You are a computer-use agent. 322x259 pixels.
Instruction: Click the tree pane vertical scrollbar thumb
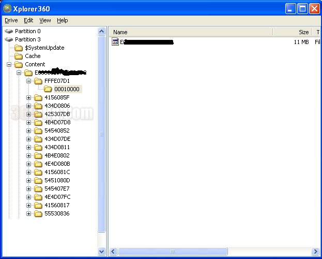pos(101,134)
